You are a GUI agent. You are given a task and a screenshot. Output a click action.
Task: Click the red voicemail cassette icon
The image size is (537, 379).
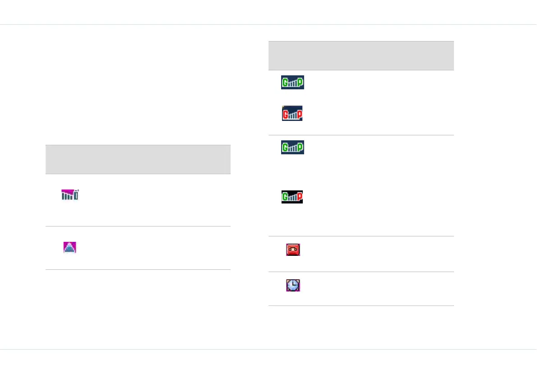[x=293, y=250]
